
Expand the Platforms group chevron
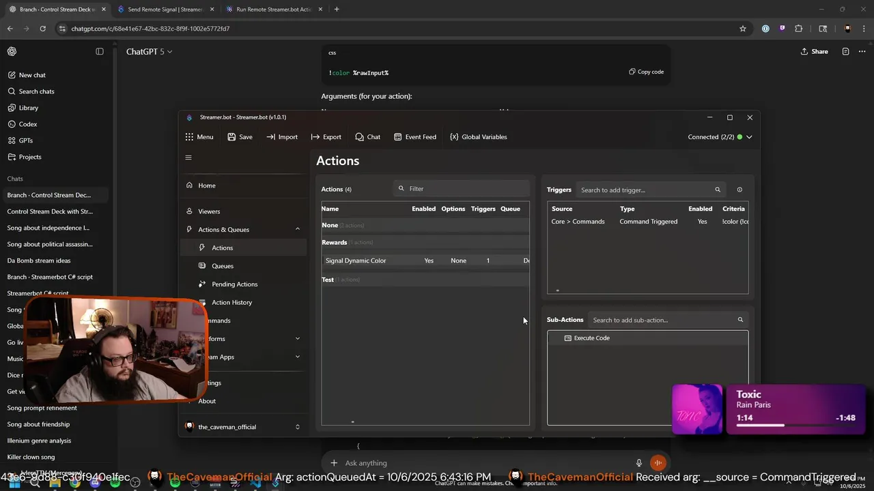click(x=297, y=339)
